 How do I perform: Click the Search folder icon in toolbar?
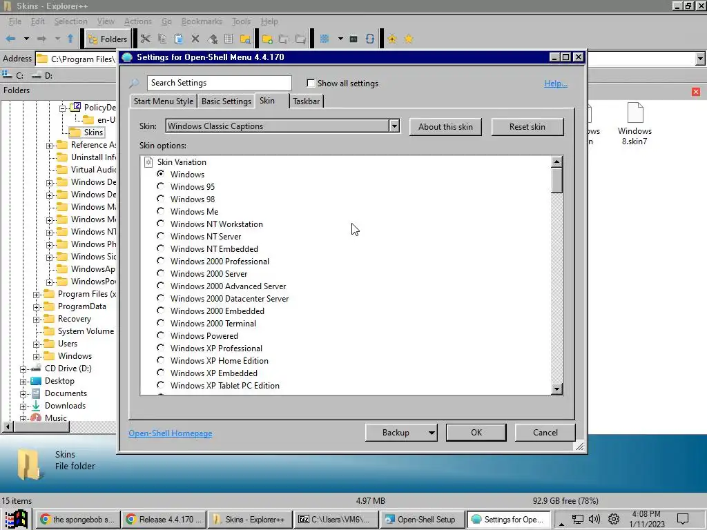tap(245, 39)
